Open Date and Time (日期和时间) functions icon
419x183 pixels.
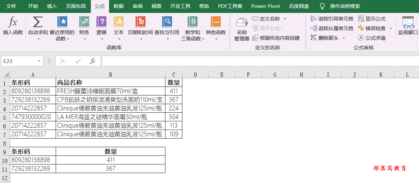pyautogui.click(x=141, y=22)
